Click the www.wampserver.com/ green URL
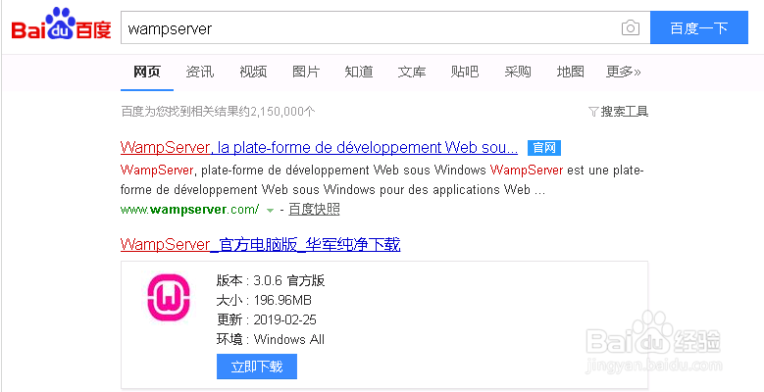Image resolution: width=764 pixels, height=392 pixels. (x=190, y=210)
